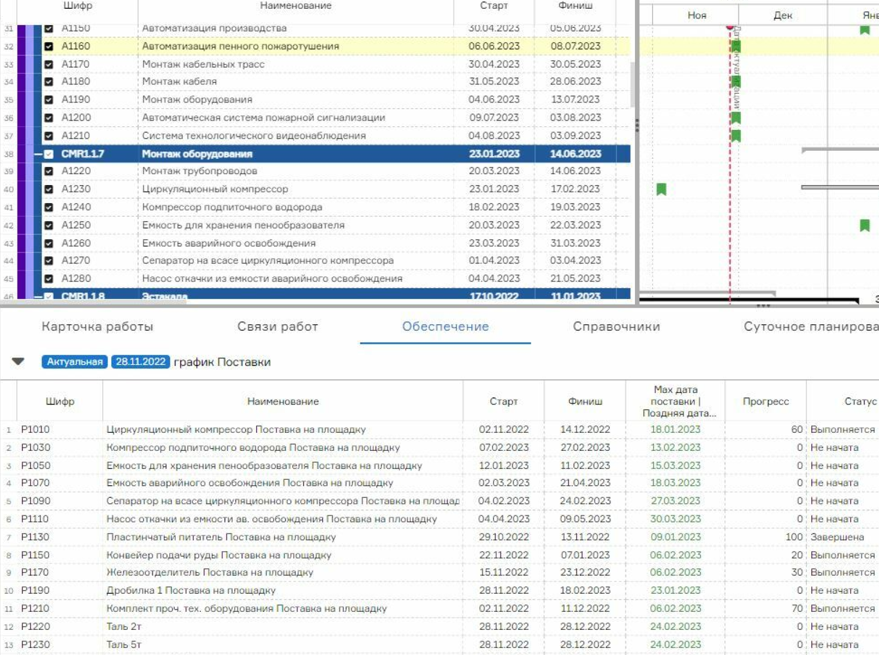Screen dimensions: 879x655
Task: Click the Дробилка 1 Поставка на площадку name
Action: (191, 591)
